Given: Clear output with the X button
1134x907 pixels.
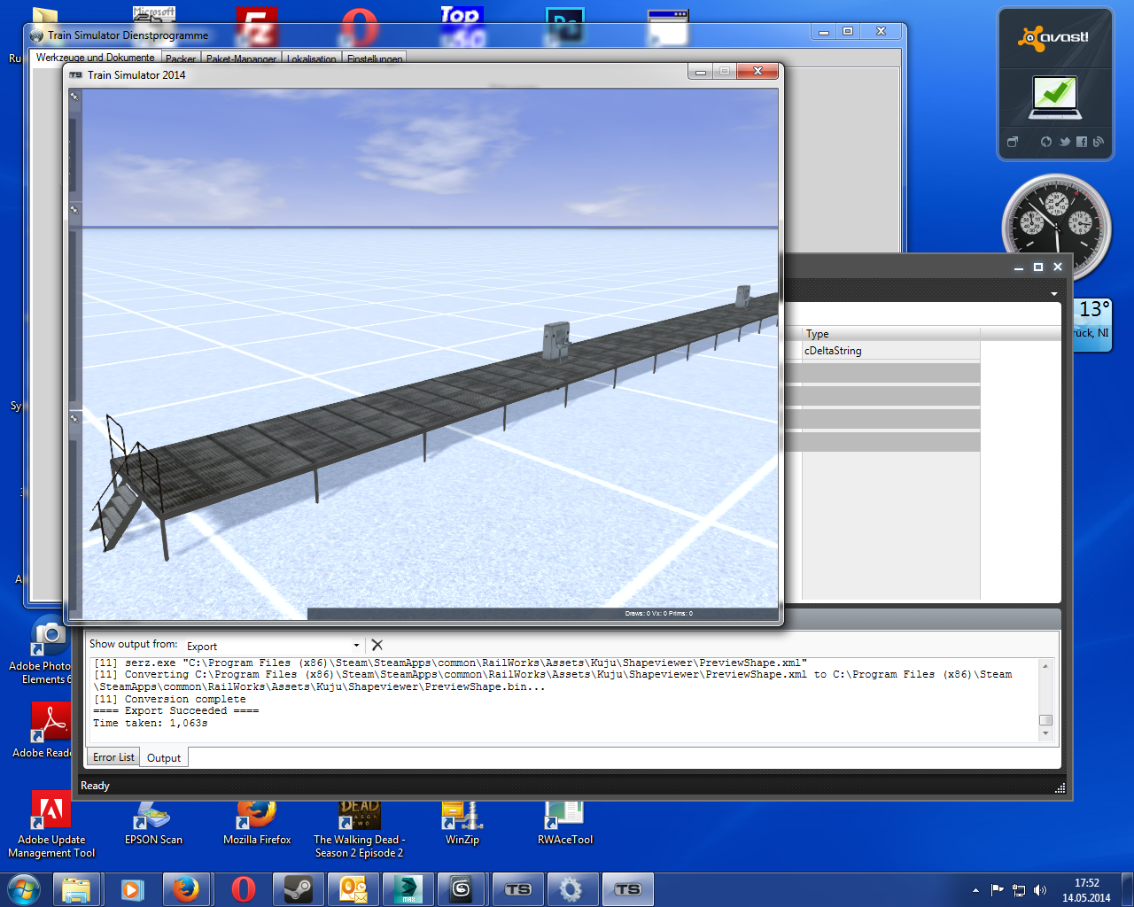Looking at the screenshot, I should (377, 645).
